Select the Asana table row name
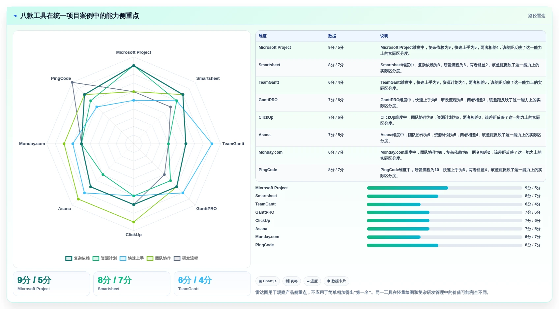 pos(265,135)
